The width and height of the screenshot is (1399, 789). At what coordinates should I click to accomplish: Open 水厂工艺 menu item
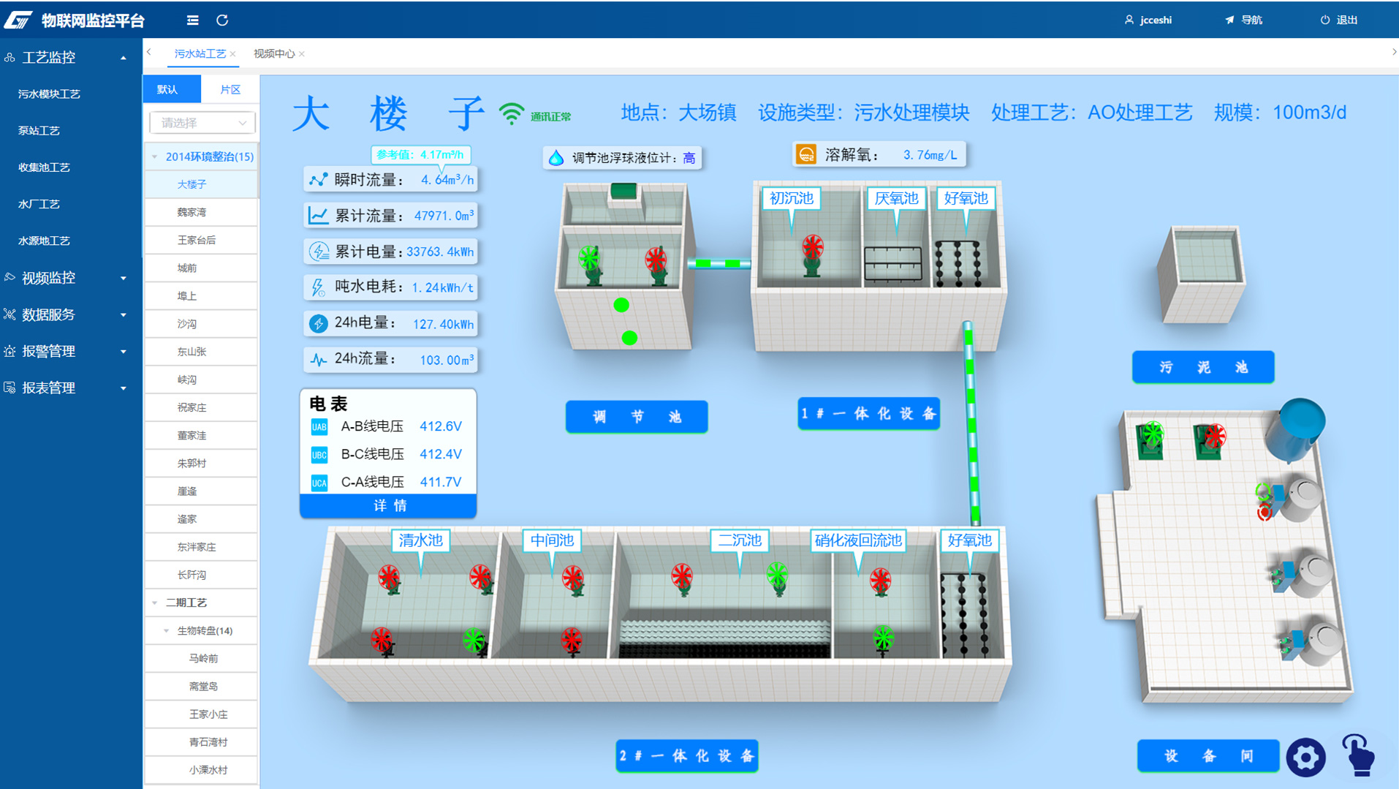coord(39,204)
